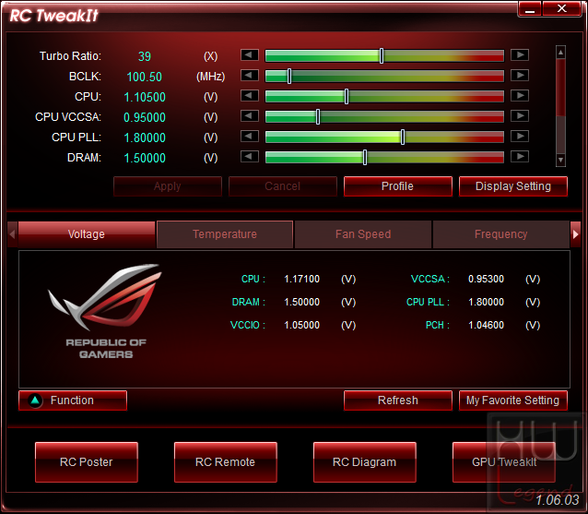The image size is (588, 514).
Task: Close the RC TweakIt window
Action: pos(561,8)
